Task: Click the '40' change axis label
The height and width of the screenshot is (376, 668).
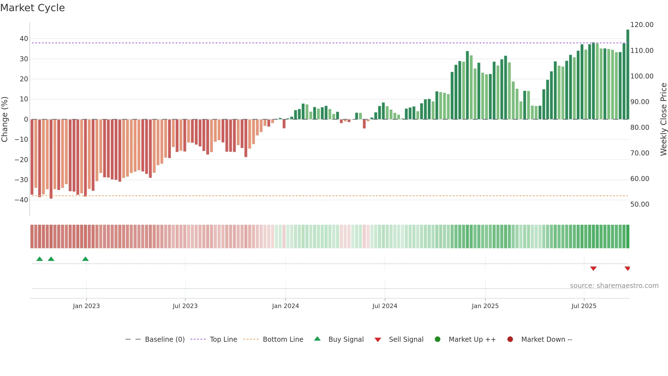Action: tap(24, 39)
